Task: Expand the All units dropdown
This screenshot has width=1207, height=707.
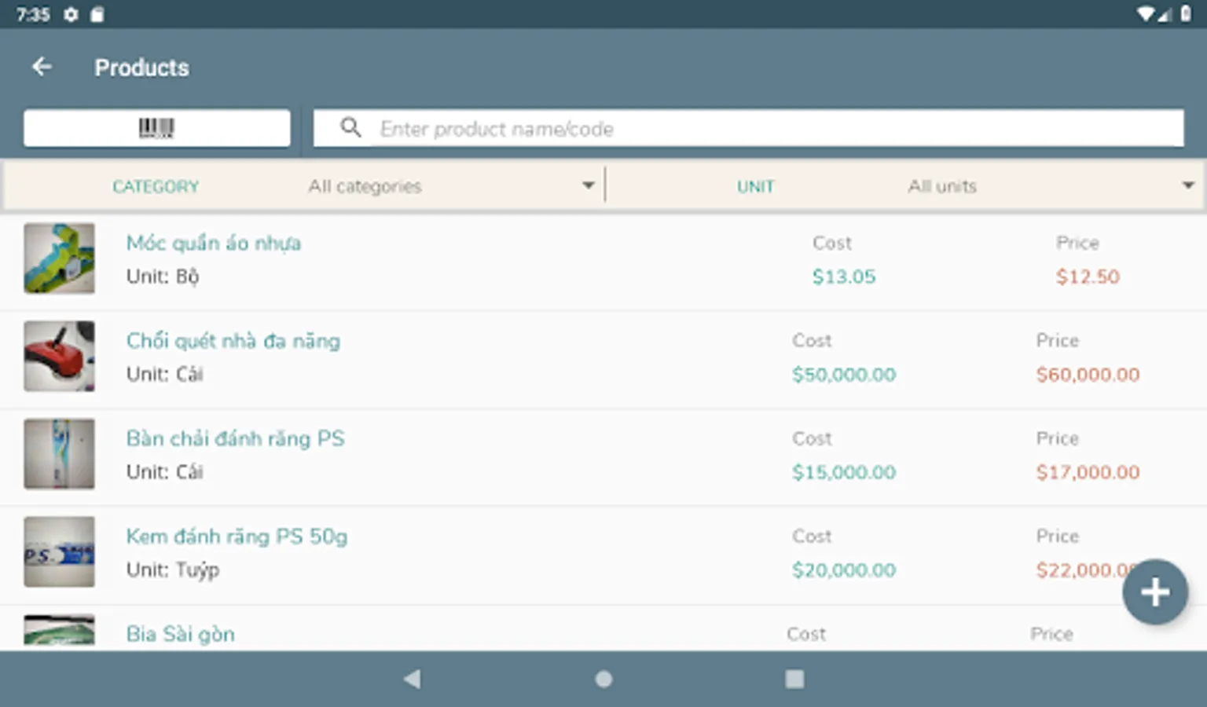Action: click(1051, 186)
